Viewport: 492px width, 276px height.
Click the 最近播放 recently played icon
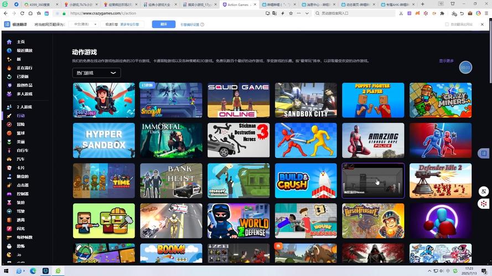tap(9, 51)
